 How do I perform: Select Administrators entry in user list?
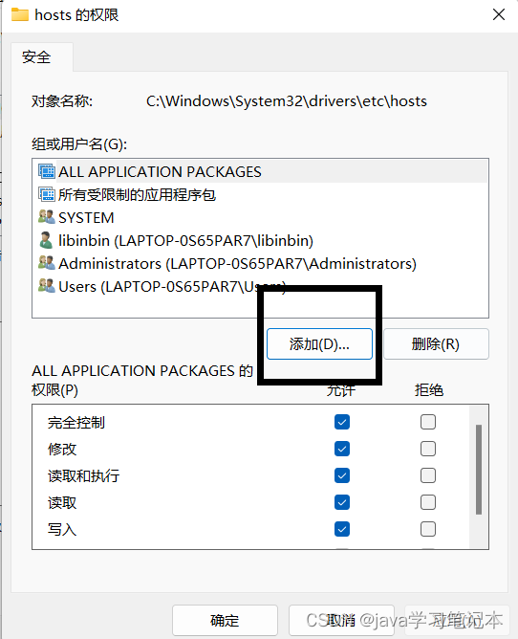260,263
